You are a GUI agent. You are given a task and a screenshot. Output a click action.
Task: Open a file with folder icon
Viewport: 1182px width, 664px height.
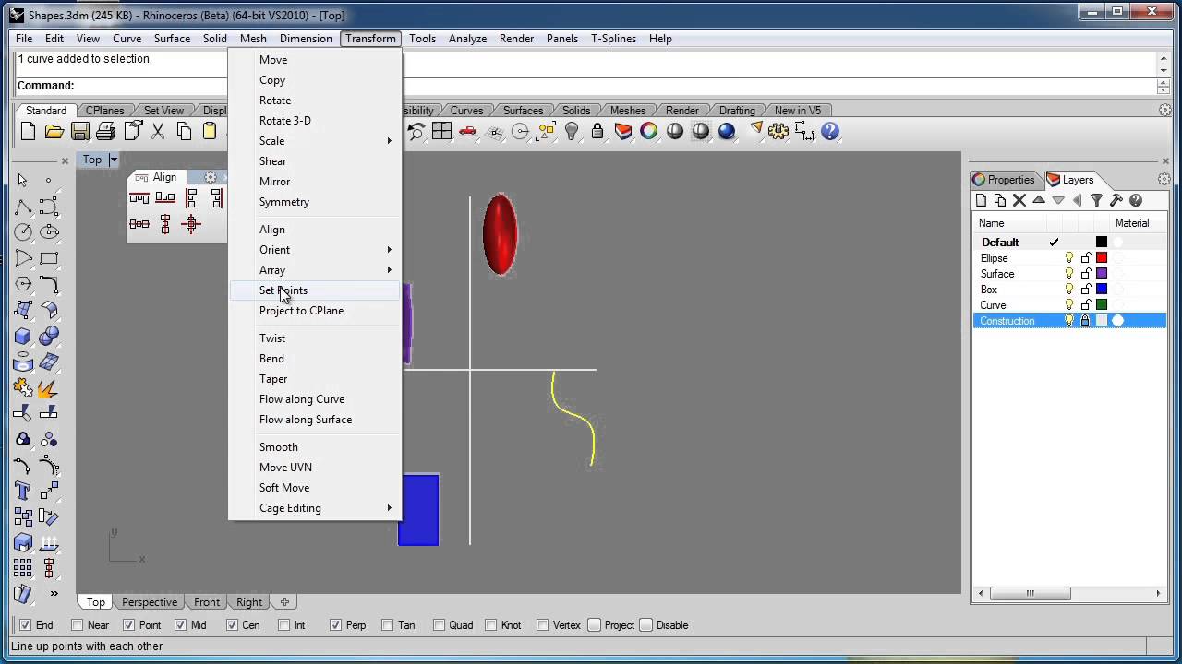point(54,131)
